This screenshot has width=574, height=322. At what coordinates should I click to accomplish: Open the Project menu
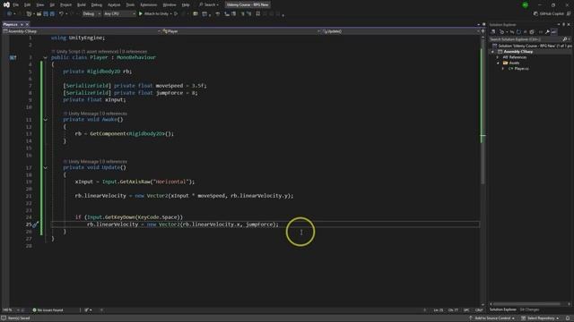point(65,4)
